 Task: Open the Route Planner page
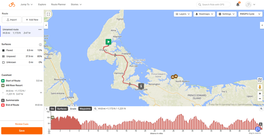coord(58,5)
